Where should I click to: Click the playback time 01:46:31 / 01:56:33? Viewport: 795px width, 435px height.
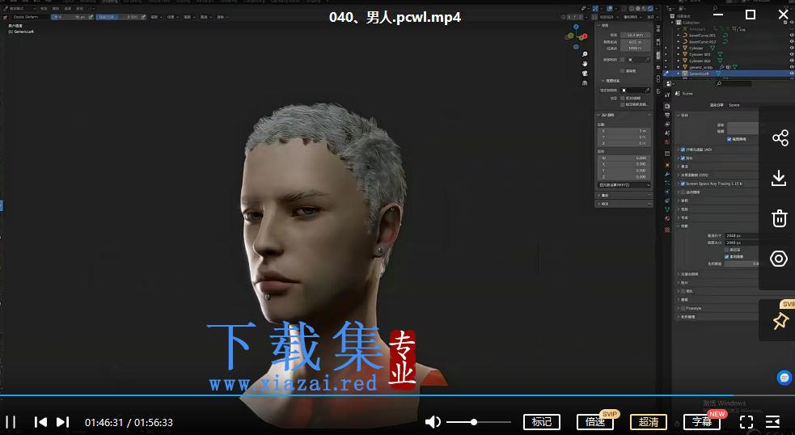coord(129,422)
